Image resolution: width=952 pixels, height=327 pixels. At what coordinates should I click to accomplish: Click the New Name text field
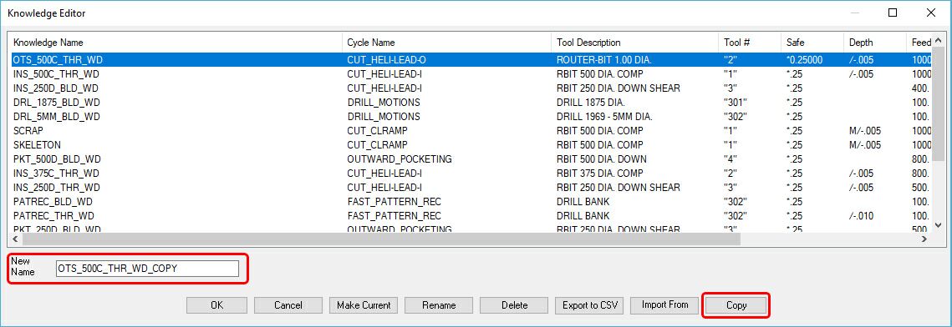tap(147, 269)
